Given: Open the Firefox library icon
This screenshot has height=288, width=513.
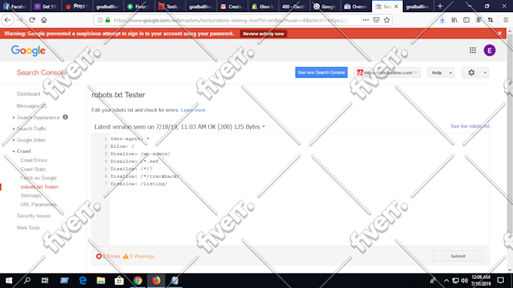Looking at the screenshot, I should point(454,20).
